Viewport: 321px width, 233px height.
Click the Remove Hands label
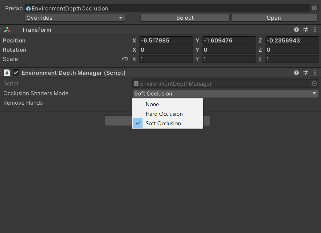tap(23, 103)
